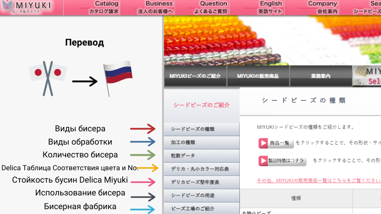Click the 製品特徴はコチラ button
Screen dimensions: 381x214
tap(282, 160)
